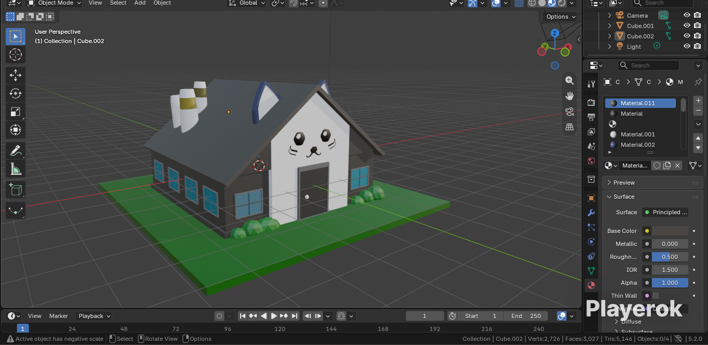Collapse the Surface panel

point(624,197)
